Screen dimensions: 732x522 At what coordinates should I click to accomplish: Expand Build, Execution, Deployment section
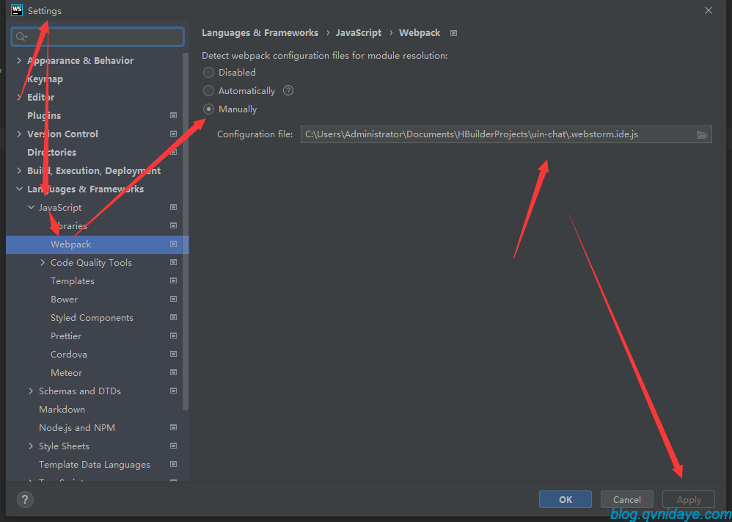pos(19,170)
